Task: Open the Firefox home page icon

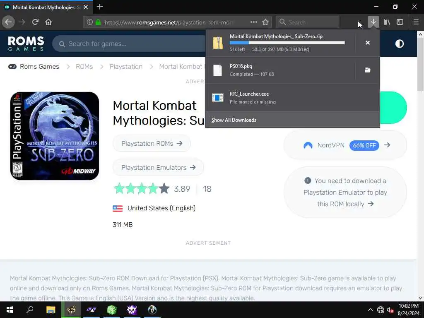Action: tap(48, 22)
